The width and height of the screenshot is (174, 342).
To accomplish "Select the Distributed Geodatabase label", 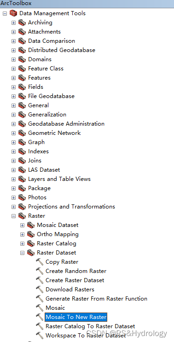I will point(62,50).
